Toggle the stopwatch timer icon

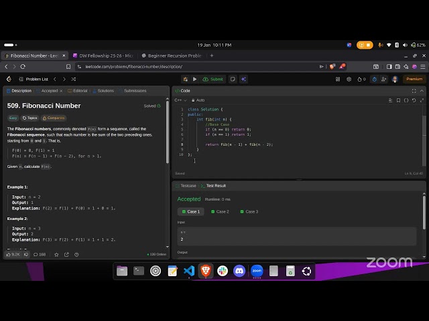coord(375,79)
